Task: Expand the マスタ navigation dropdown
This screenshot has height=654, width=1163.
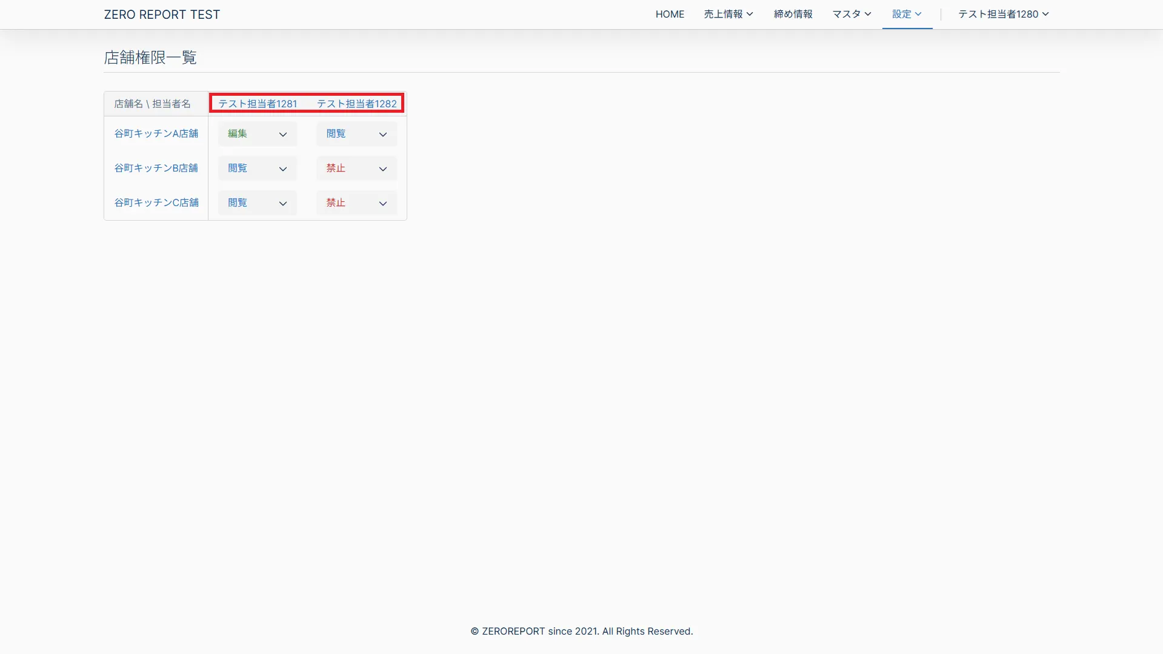Action: 851,14
